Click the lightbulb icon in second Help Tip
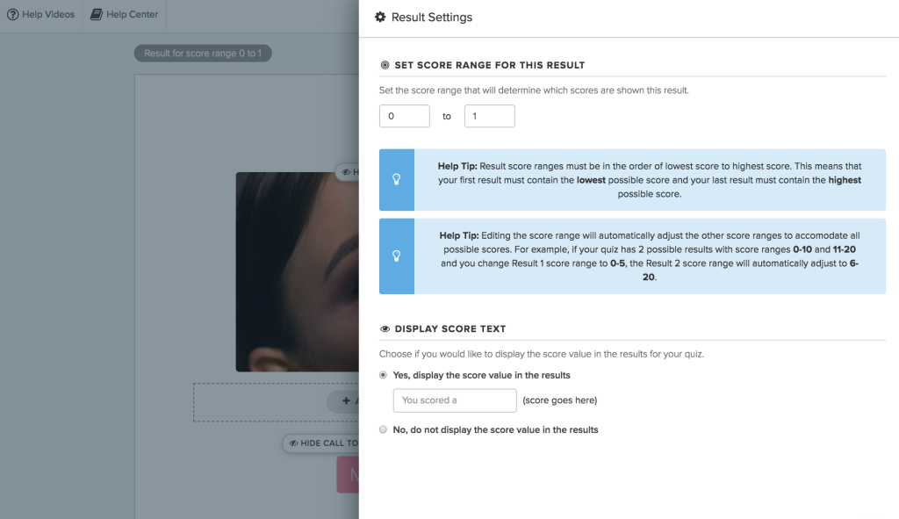 pyautogui.click(x=396, y=256)
